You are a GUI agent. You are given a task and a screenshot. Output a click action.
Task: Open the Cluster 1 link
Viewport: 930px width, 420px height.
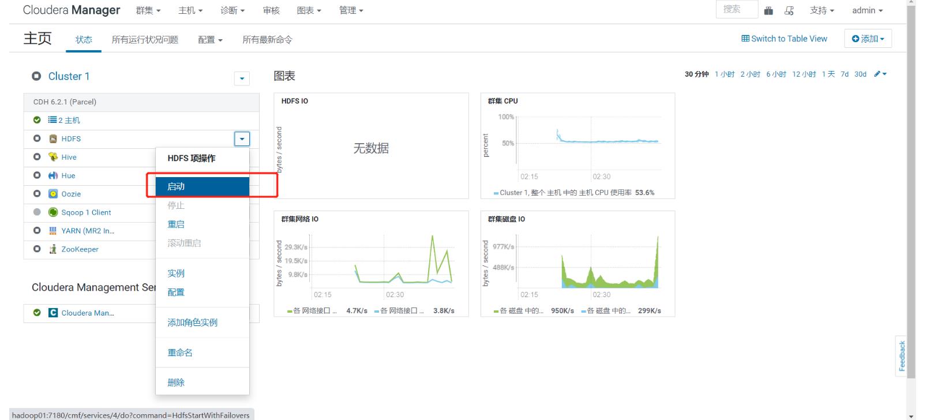(x=69, y=76)
